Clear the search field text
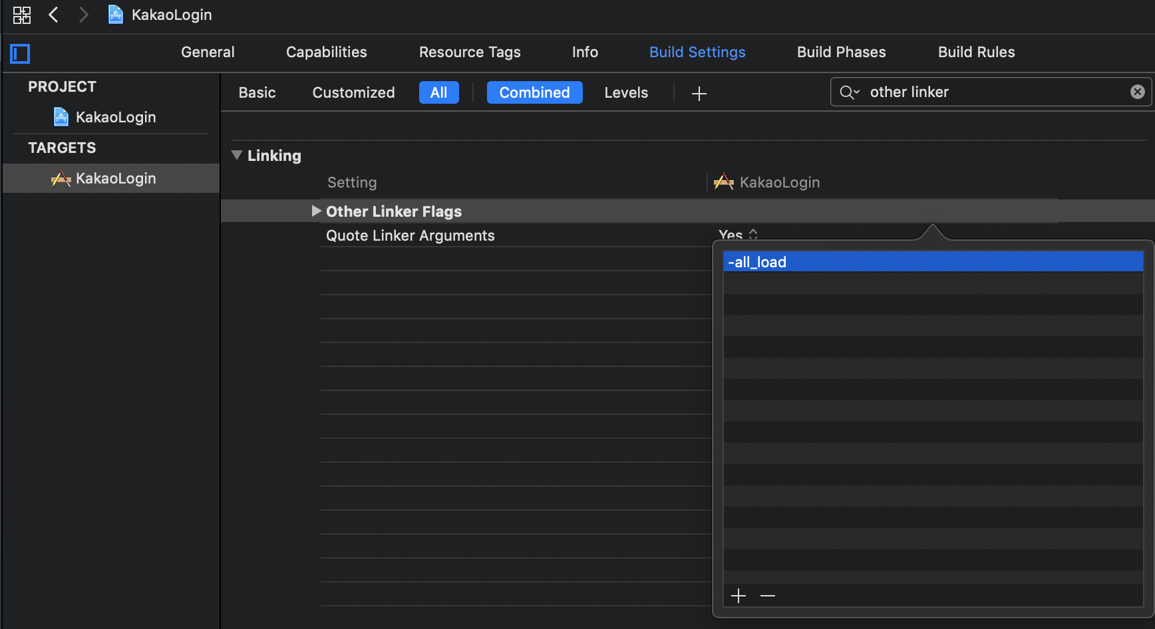The image size is (1155, 629). coord(1138,92)
